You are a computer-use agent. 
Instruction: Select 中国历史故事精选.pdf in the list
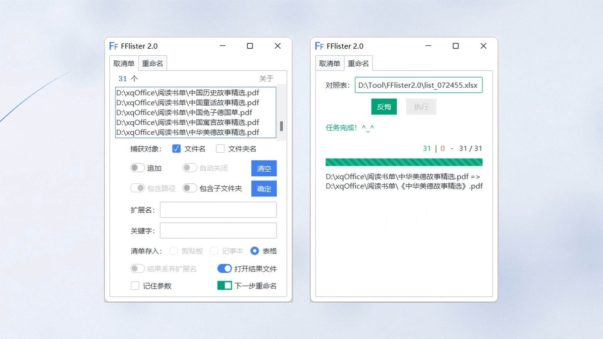pyautogui.click(x=187, y=93)
